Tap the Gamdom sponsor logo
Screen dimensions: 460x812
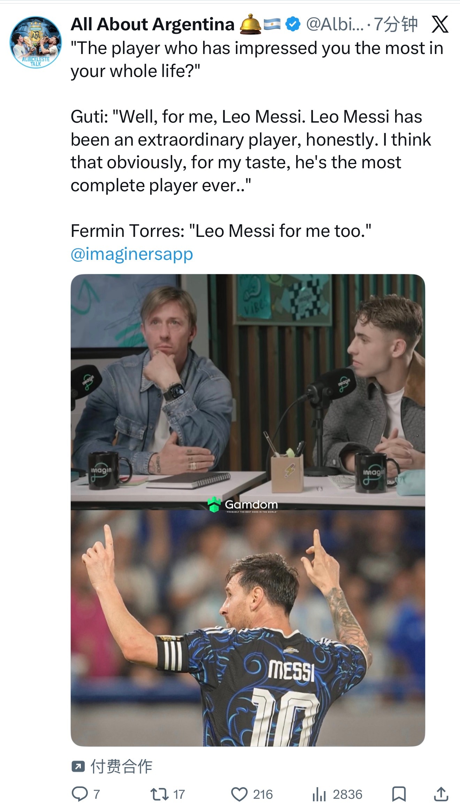click(x=243, y=504)
